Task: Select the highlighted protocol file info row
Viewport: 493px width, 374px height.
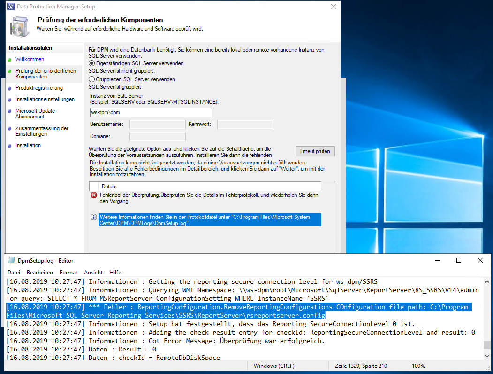Action: point(210,220)
